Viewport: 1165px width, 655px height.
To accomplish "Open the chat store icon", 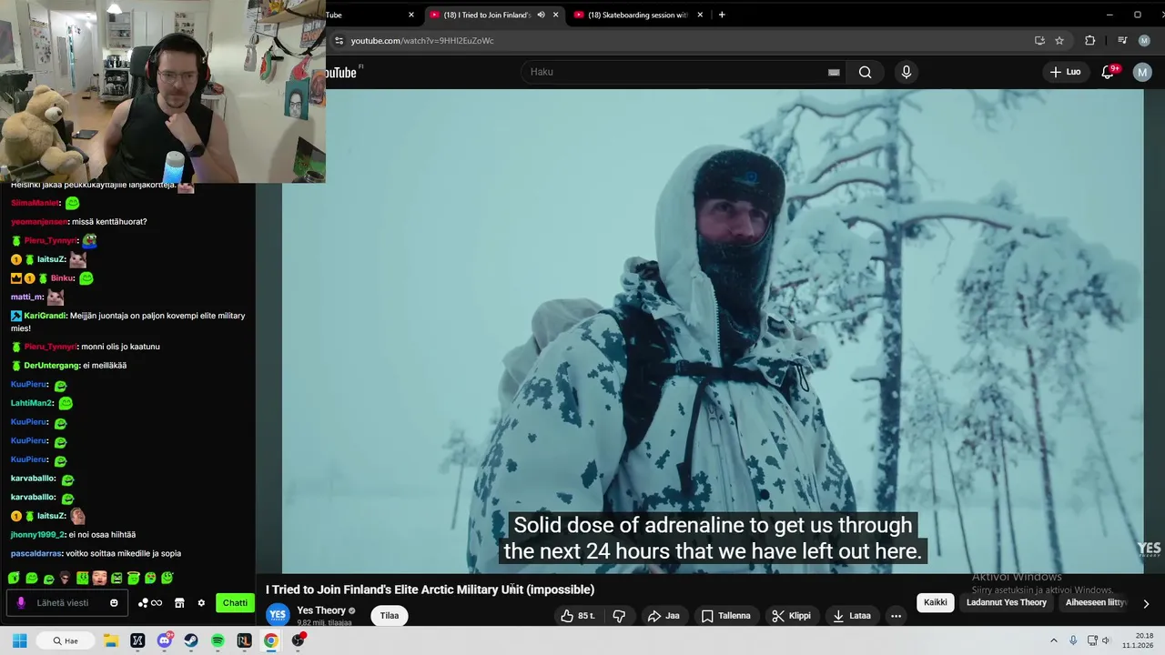I will [179, 602].
